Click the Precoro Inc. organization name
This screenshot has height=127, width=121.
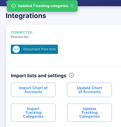[x=20, y=37]
